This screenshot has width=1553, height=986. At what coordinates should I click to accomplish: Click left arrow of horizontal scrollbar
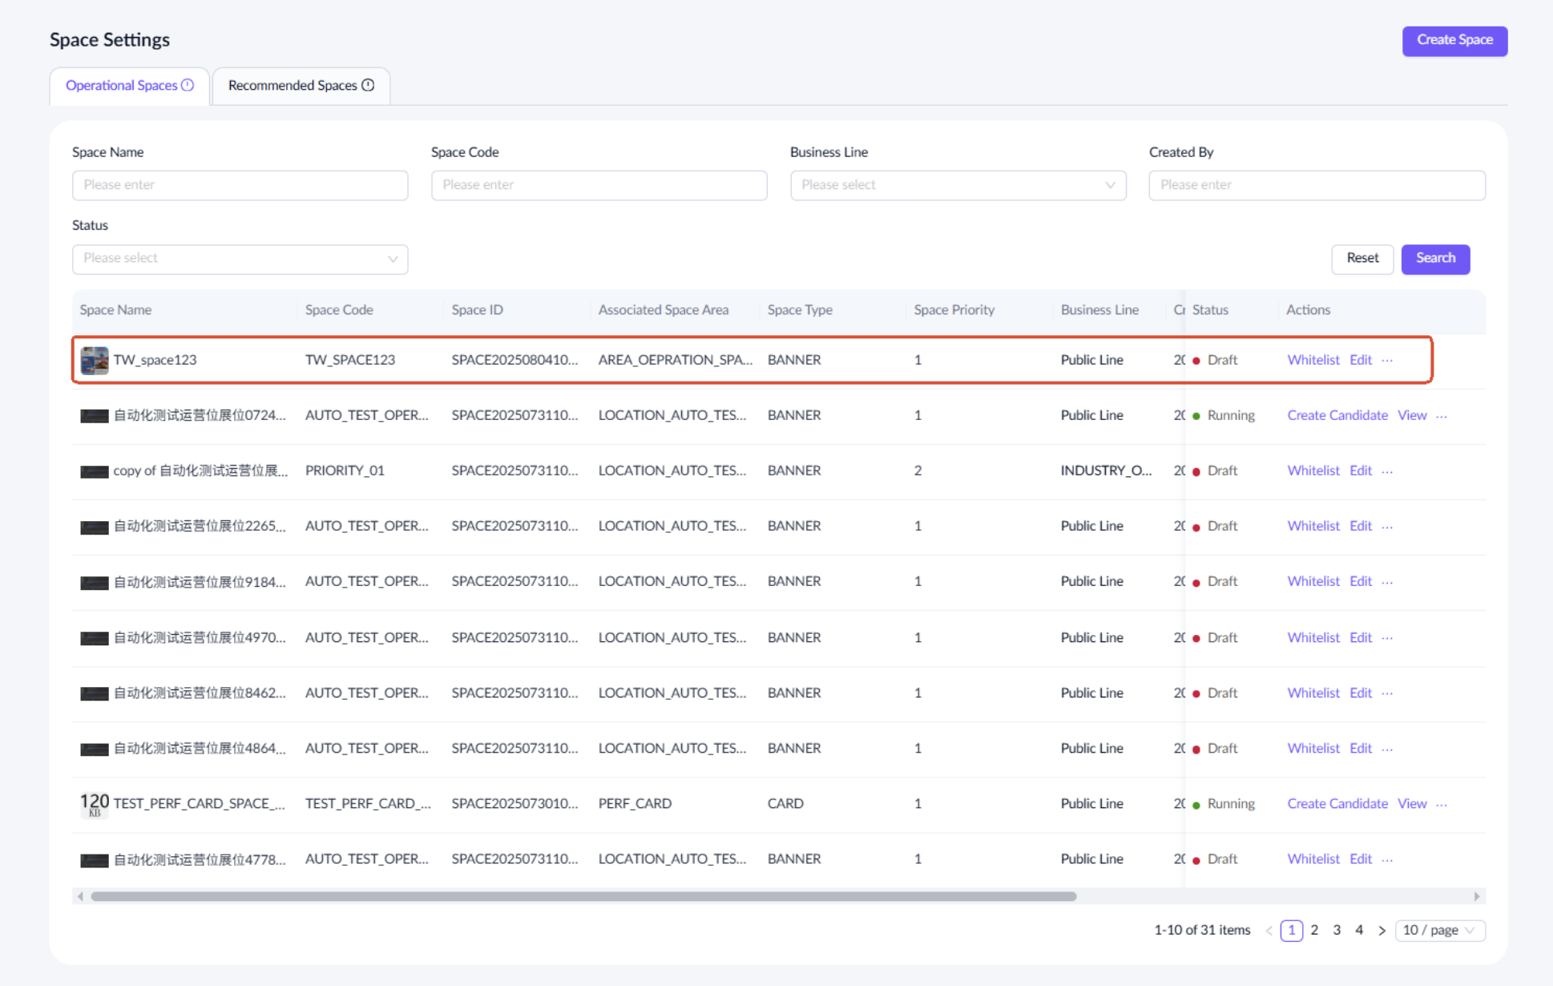pos(80,896)
